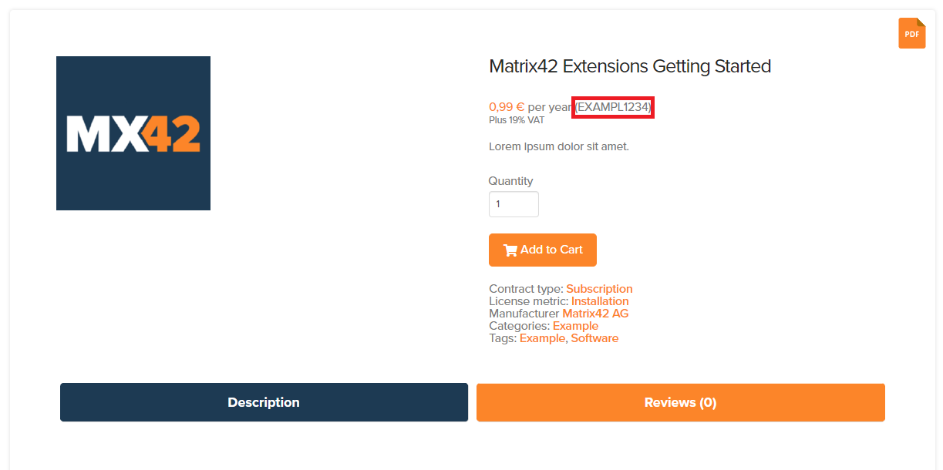This screenshot has width=943, height=470.
Task: Click the 0,99 € price label
Action: click(506, 106)
